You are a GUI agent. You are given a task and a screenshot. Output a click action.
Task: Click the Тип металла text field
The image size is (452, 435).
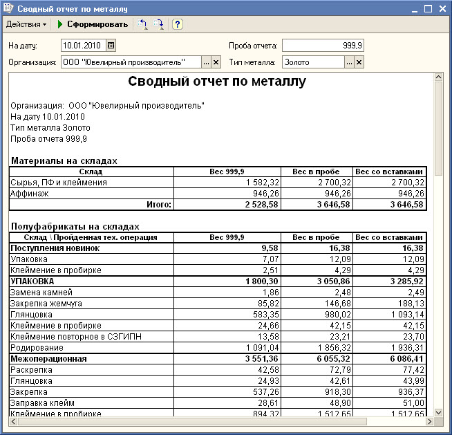tap(312, 62)
